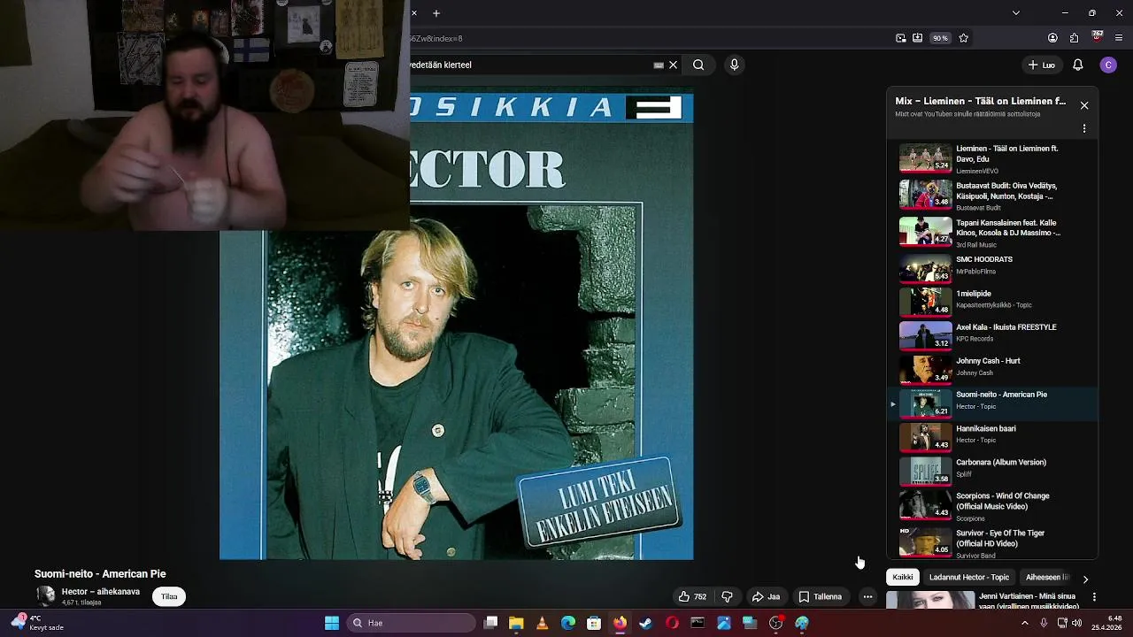The height and width of the screenshot is (637, 1133).
Task: Open the Luo create button
Action: click(x=1041, y=65)
